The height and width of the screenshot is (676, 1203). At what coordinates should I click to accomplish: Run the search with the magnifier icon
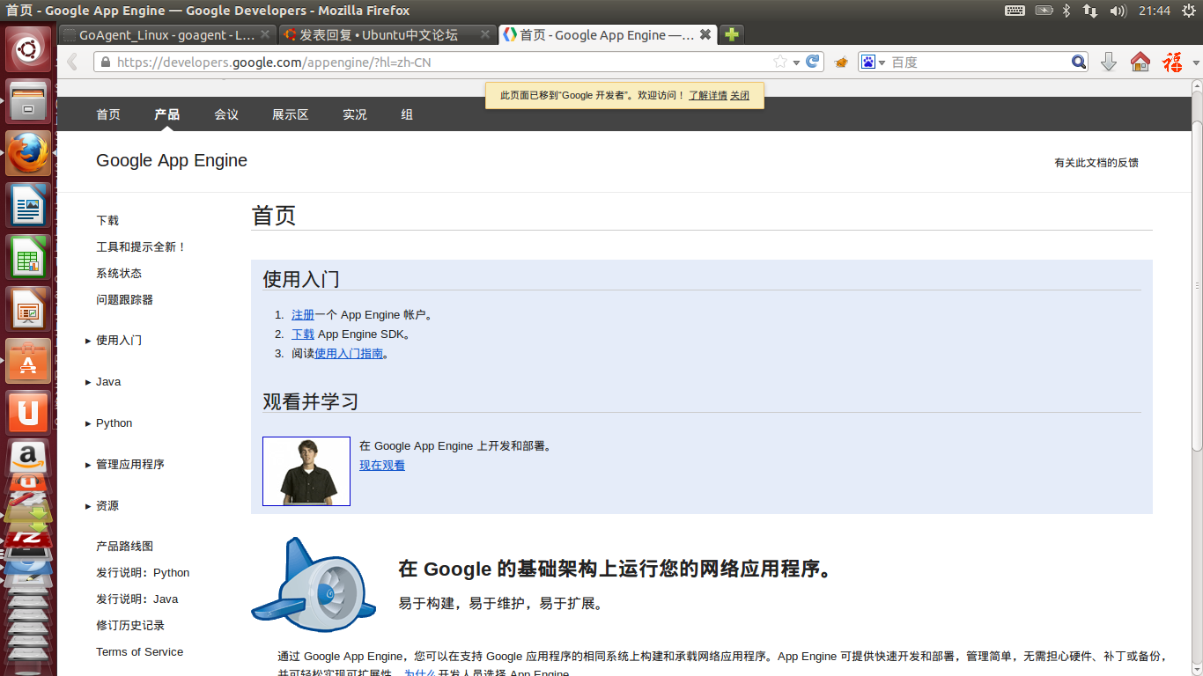(x=1079, y=62)
